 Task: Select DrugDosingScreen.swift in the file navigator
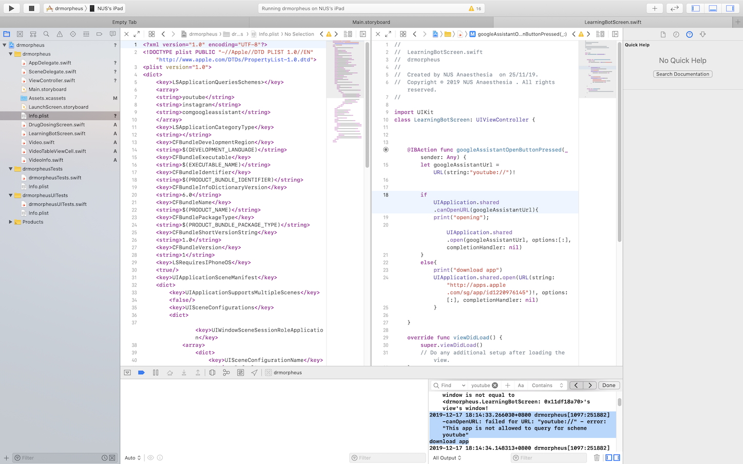point(56,125)
